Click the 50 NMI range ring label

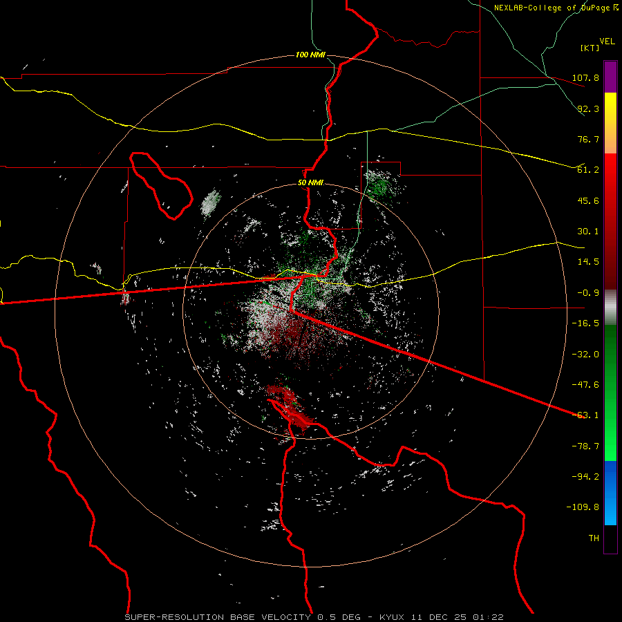310,183
